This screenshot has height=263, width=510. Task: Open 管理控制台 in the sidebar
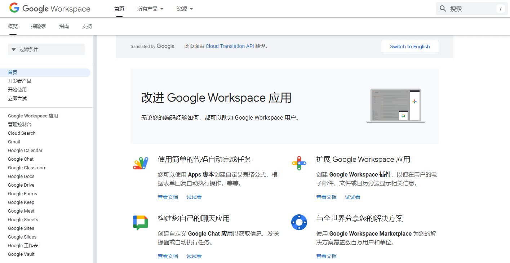pyautogui.click(x=19, y=124)
